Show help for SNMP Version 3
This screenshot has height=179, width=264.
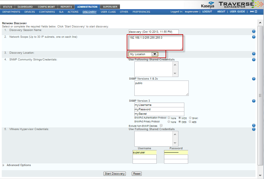point(254,101)
